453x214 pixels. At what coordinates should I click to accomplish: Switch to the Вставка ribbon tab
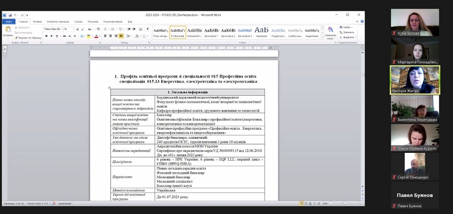[x=37, y=22]
